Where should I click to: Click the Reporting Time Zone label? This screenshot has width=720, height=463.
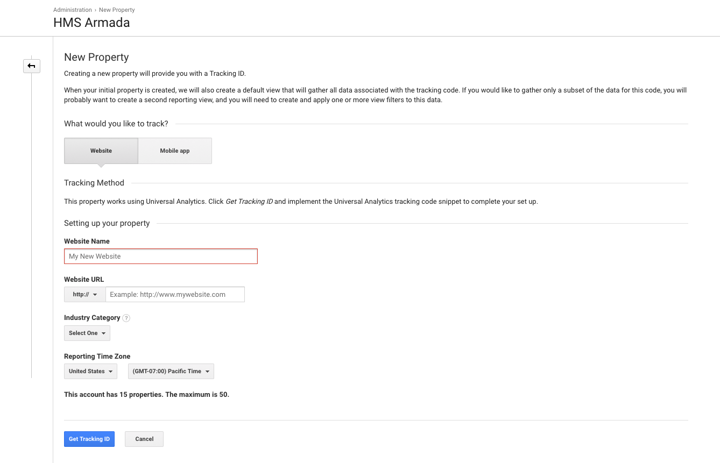(x=97, y=356)
